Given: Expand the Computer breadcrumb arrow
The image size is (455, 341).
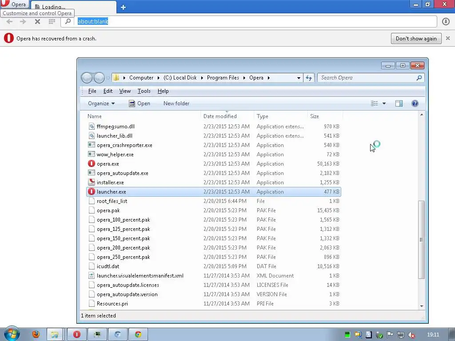Looking at the screenshot, I should (x=159, y=78).
